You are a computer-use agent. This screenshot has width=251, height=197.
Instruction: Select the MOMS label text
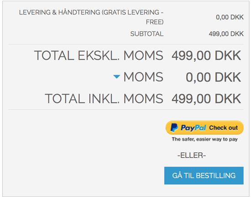143,77
